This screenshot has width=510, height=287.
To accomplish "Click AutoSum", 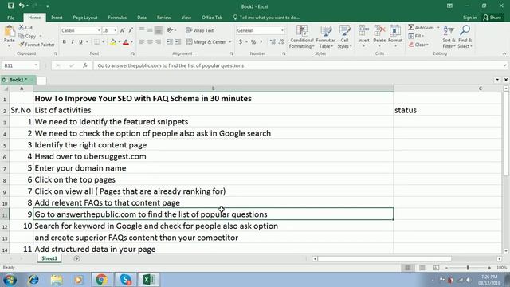I will [x=422, y=28].
